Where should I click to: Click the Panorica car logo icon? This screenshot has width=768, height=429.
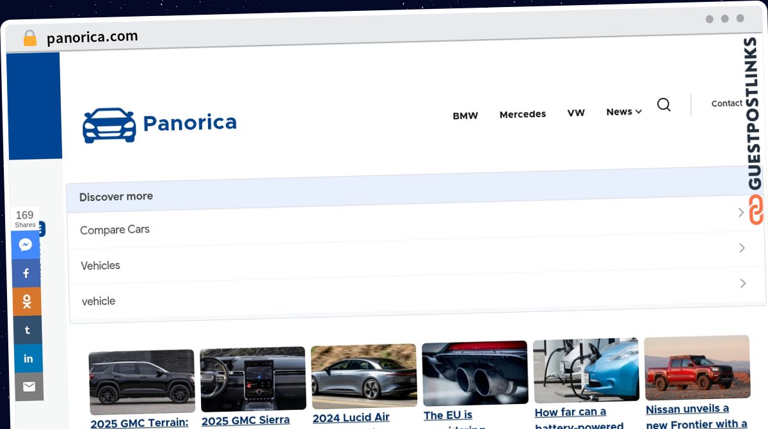point(109,125)
